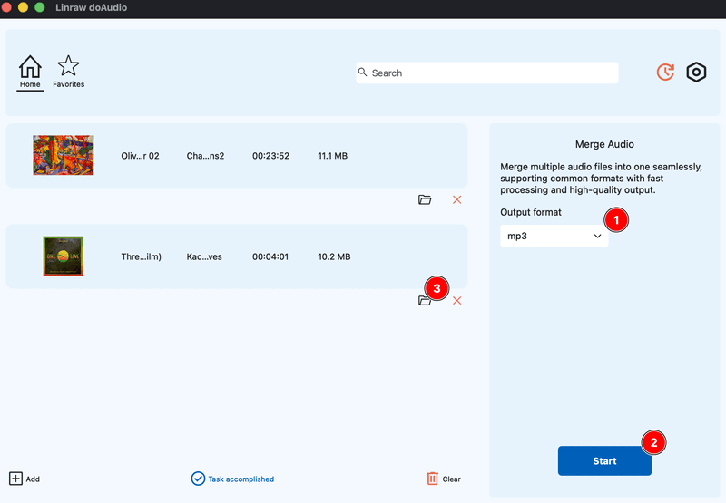Click the search magnifier icon
The image size is (726, 503).
point(363,73)
